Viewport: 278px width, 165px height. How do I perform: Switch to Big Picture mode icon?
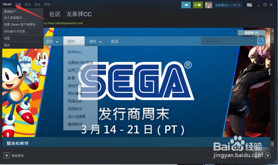click(249, 5)
